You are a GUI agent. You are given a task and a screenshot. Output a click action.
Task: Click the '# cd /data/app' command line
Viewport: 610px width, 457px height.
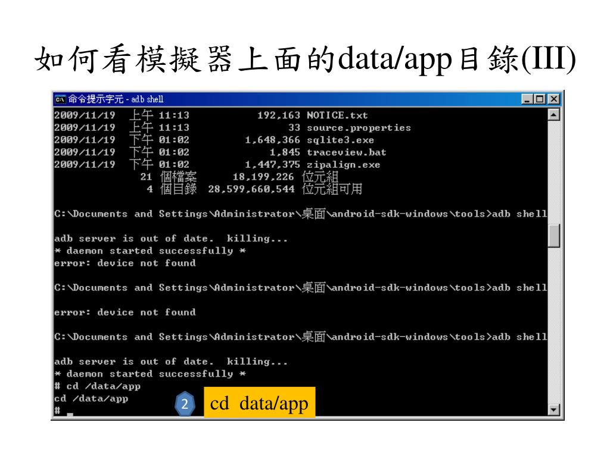[97, 386]
